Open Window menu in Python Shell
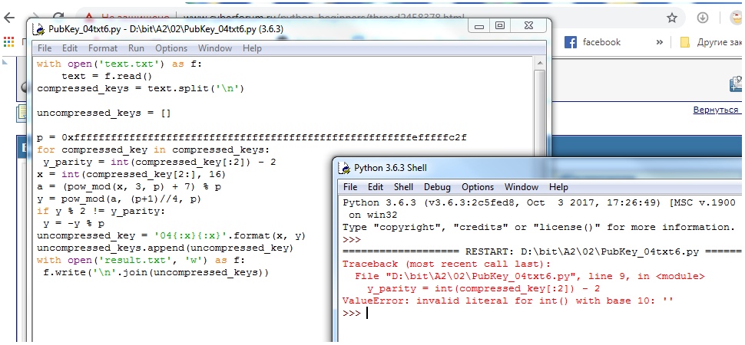Viewport: 745px width, 345px height. [521, 187]
